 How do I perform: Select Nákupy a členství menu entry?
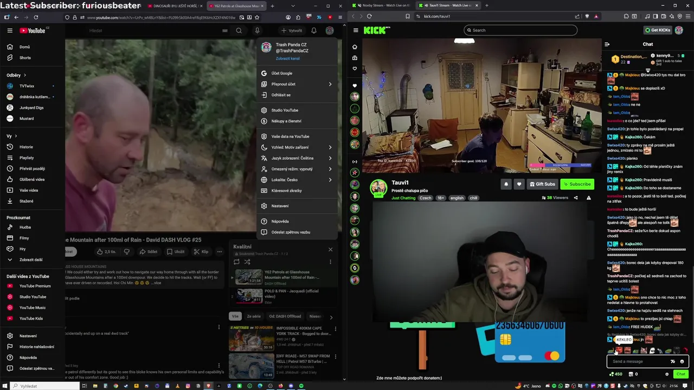pos(297,121)
